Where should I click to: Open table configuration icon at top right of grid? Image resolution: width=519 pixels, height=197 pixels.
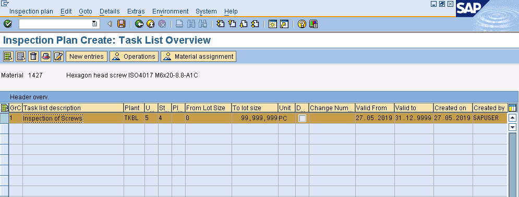pos(512,108)
